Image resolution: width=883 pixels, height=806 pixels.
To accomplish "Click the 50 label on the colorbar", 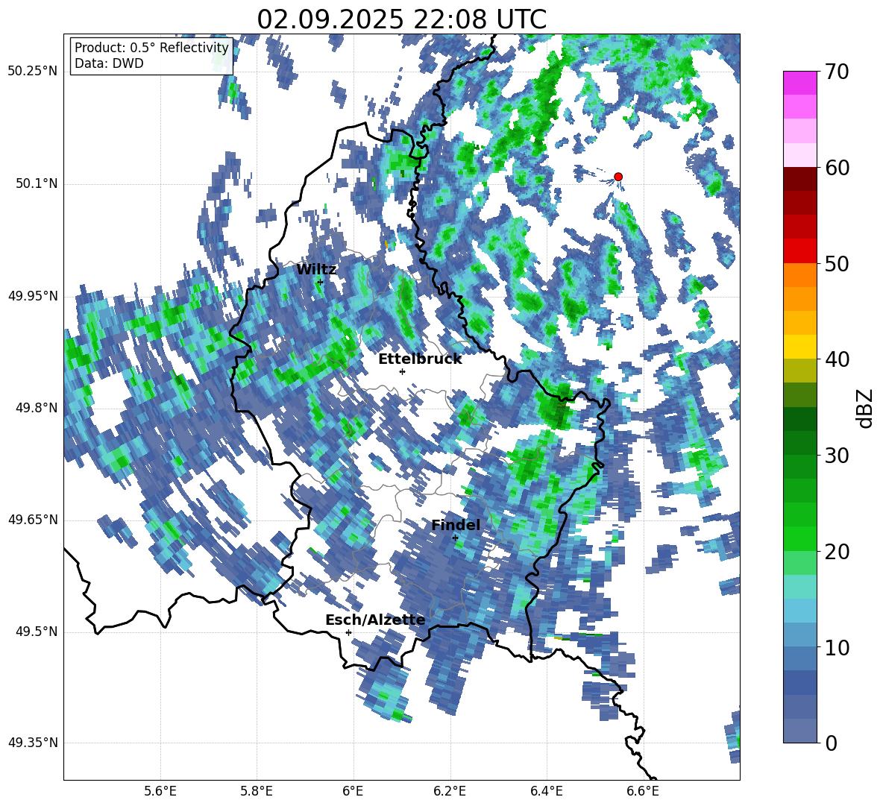I will [x=836, y=263].
